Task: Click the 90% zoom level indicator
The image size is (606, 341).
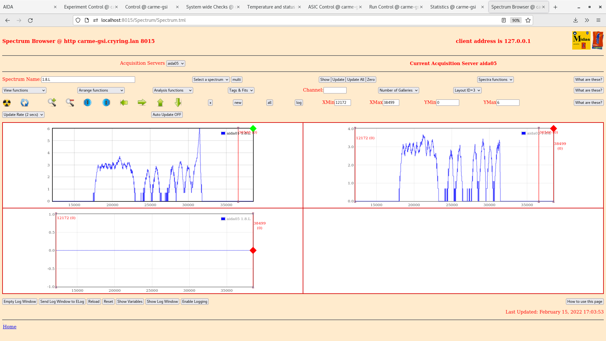Action: [516, 20]
